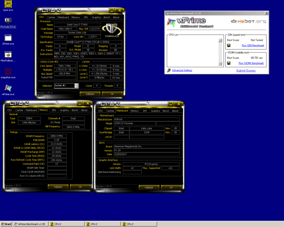The width and height of the screenshot is (284, 227).
Task: Switch to SPD tab in Memory window
Action: [54, 110]
